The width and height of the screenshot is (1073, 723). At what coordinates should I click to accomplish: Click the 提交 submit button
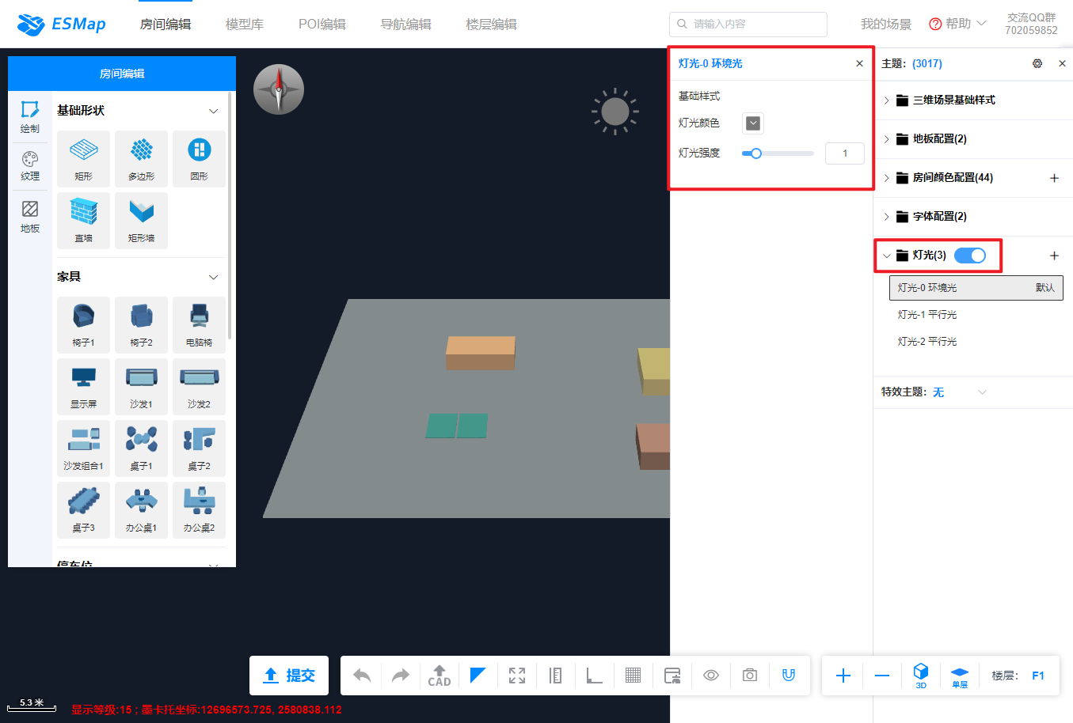[289, 676]
